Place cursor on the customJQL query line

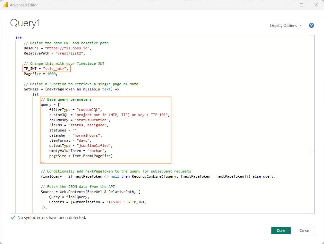point(109,115)
